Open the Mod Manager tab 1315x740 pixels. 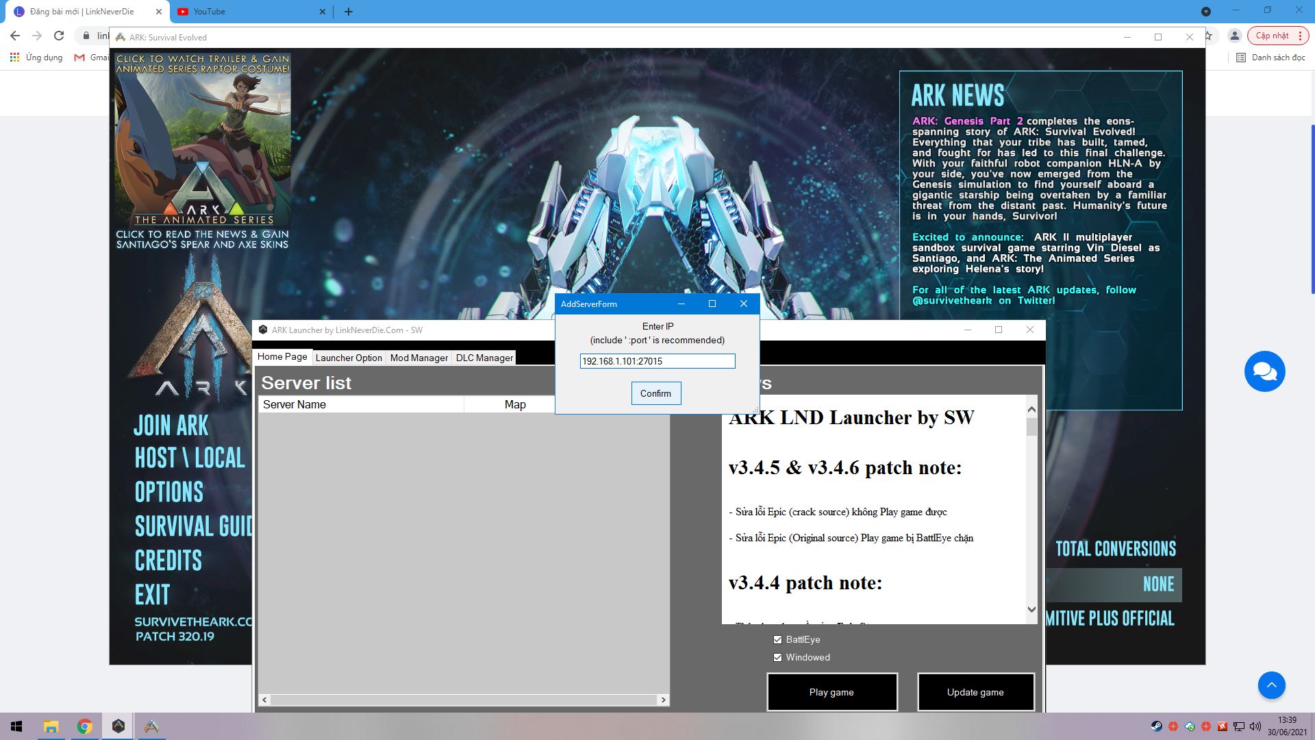(x=418, y=357)
